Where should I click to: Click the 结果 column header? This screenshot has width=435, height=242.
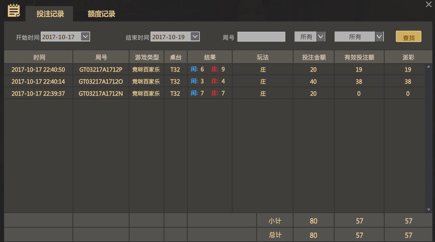click(210, 57)
